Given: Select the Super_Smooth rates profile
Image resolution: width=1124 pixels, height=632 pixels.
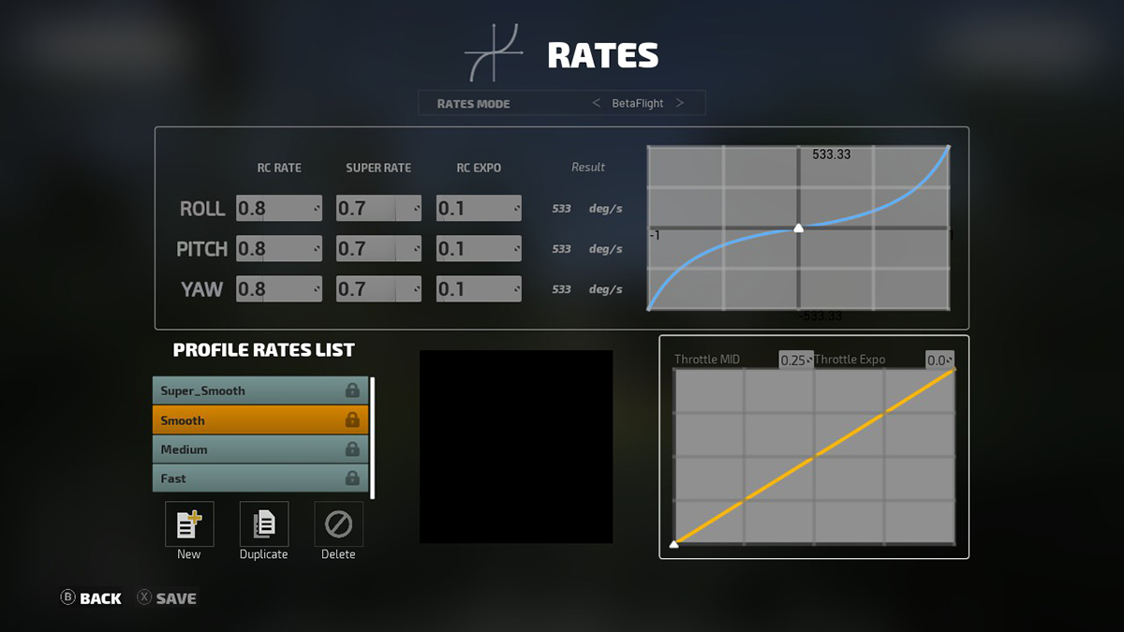Looking at the screenshot, I should 260,390.
